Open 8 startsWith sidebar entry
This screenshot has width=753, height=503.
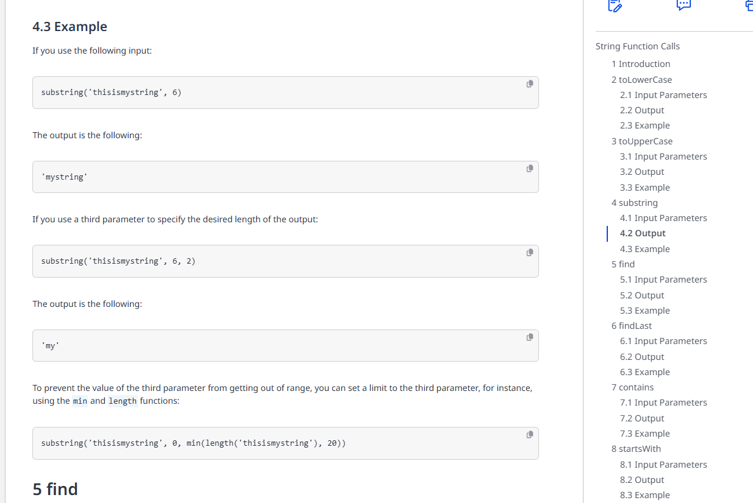636,449
